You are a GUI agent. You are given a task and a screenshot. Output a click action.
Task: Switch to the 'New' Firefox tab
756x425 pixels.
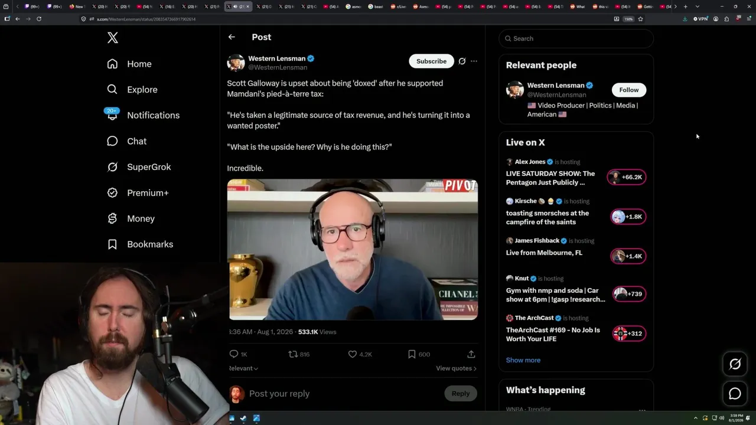point(77,6)
